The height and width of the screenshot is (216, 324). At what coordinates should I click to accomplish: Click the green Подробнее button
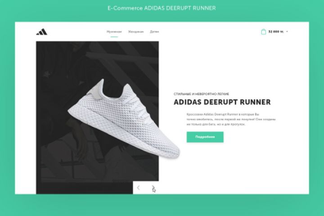pos(205,137)
